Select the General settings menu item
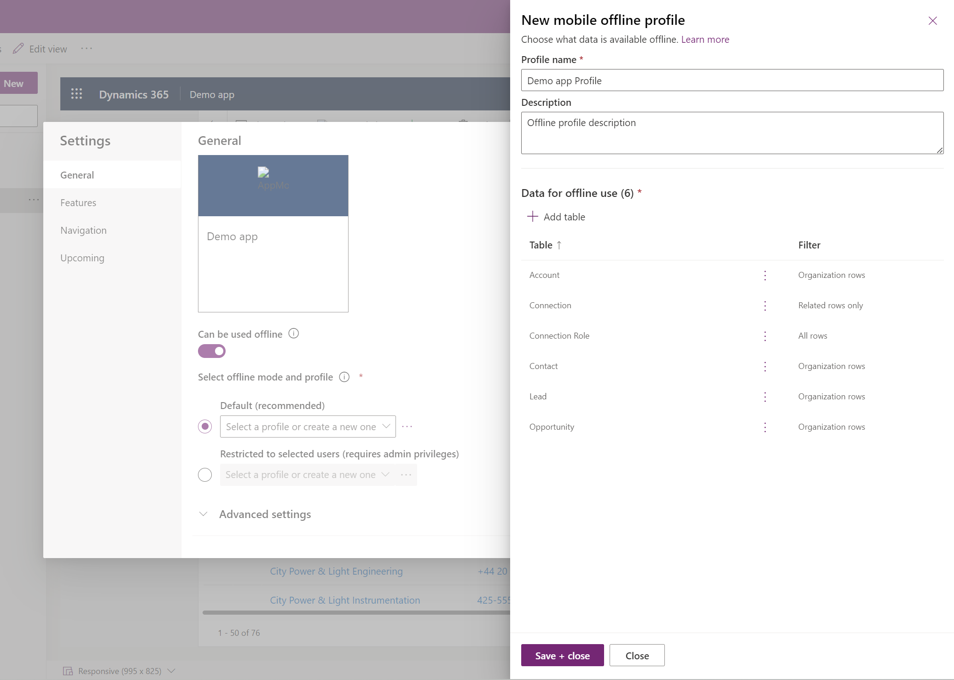Screen dimensions: 954x680 pos(76,174)
